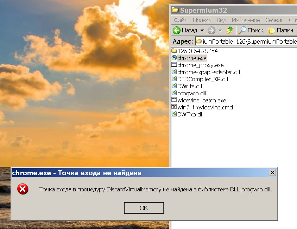Click the address bar path field

coord(246,41)
